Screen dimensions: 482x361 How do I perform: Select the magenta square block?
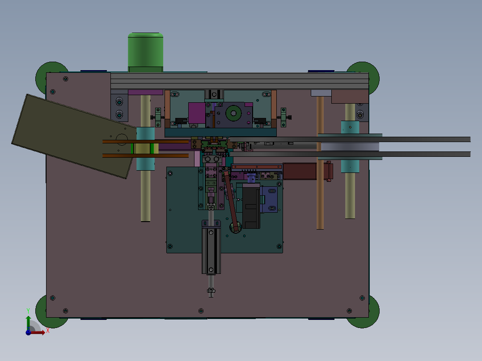197,113
